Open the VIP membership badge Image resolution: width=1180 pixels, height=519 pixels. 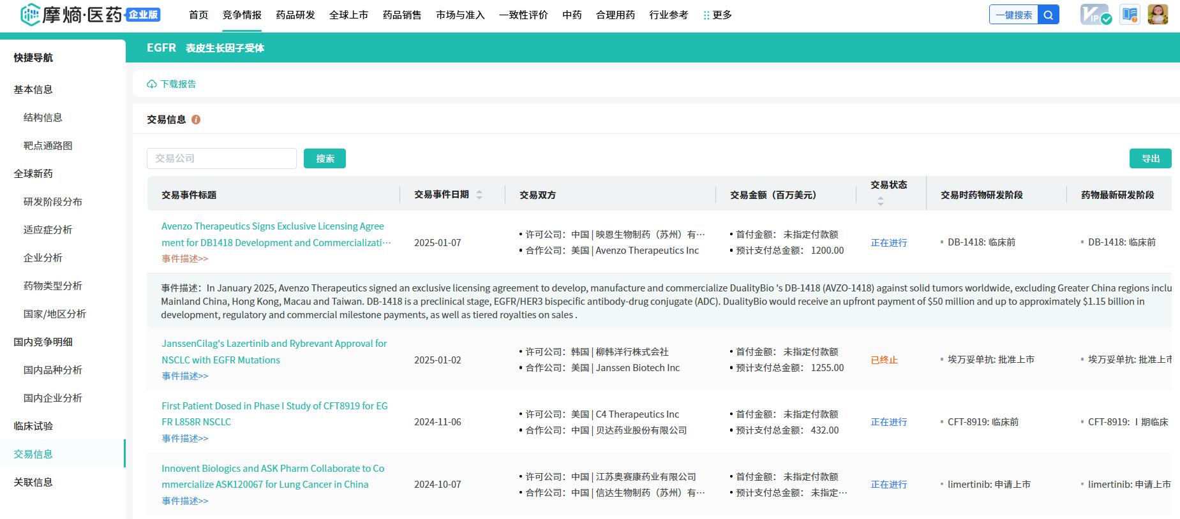click(x=1095, y=15)
